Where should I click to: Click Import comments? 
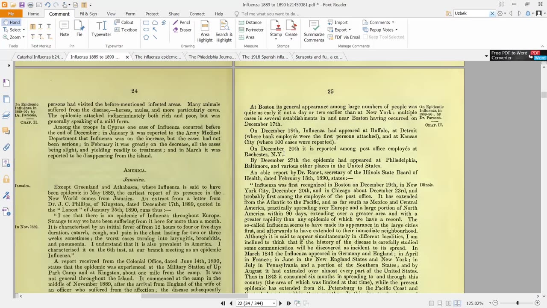(x=338, y=22)
